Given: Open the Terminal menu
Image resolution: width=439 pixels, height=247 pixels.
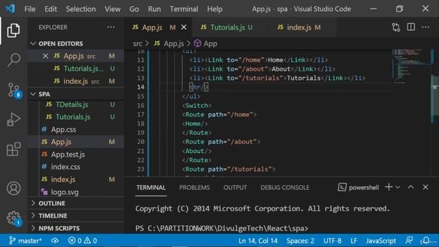Looking at the screenshot, I should coord(184,9).
